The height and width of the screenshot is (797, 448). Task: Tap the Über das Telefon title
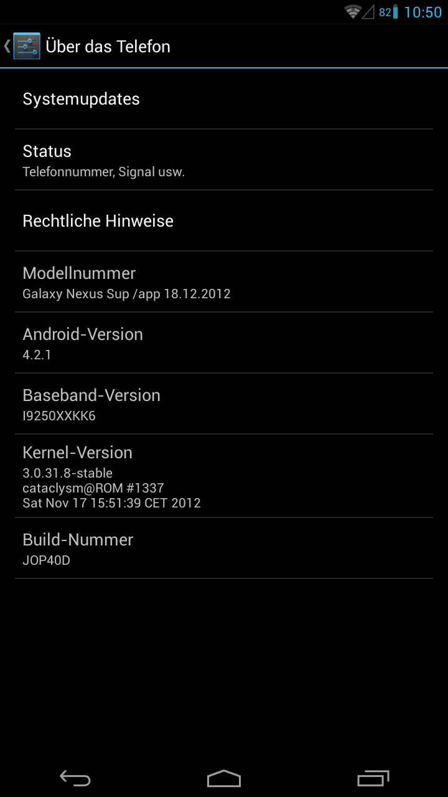coord(108,47)
